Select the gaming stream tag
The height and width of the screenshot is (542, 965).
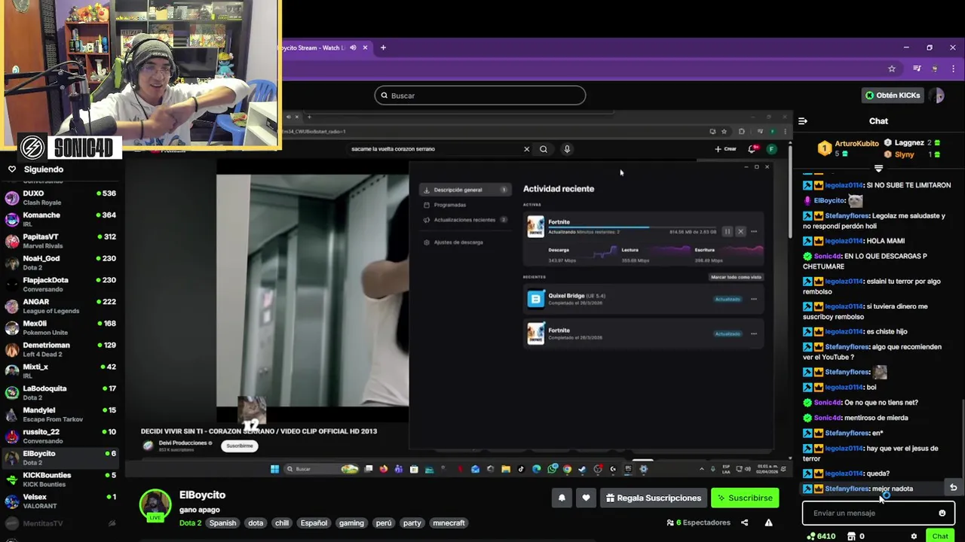(351, 523)
